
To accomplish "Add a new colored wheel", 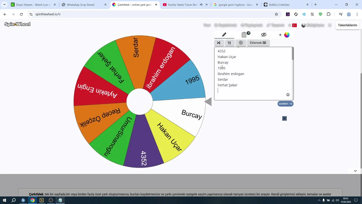I will pyautogui.click(x=285, y=35).
